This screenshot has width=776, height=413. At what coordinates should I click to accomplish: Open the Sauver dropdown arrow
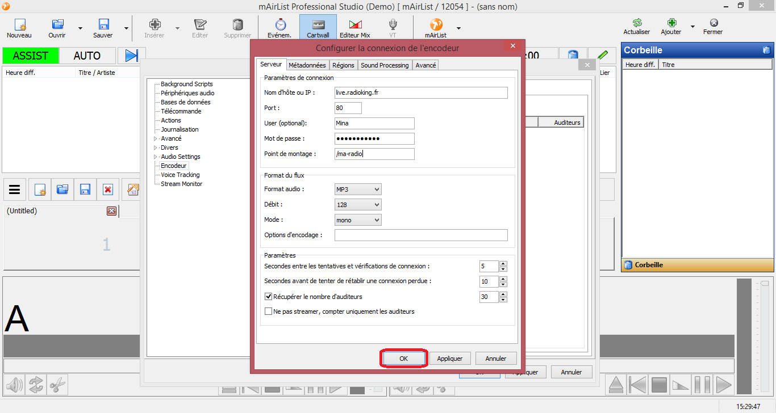pyautogui.click(x=126, y=28)
